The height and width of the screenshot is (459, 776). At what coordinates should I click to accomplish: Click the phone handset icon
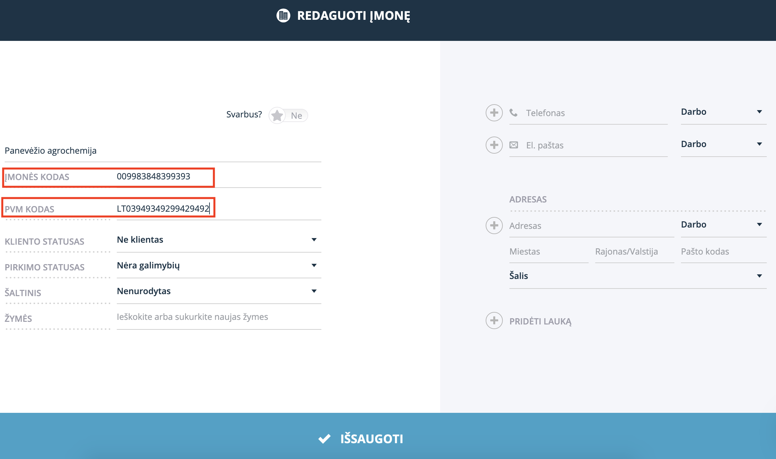point(513,113)
